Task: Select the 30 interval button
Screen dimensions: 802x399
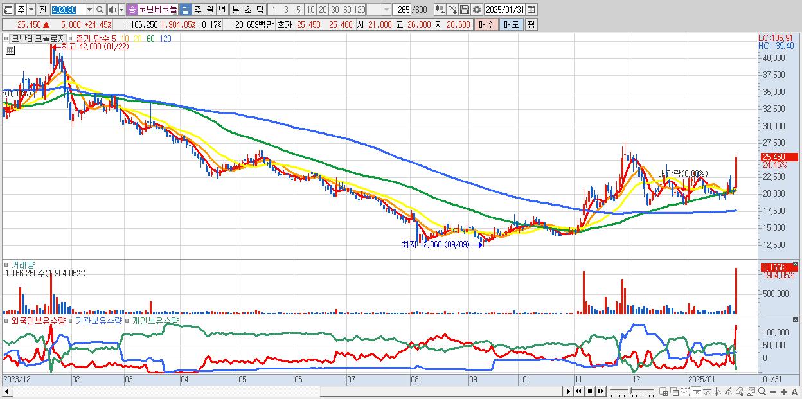Action: (335, 10)
